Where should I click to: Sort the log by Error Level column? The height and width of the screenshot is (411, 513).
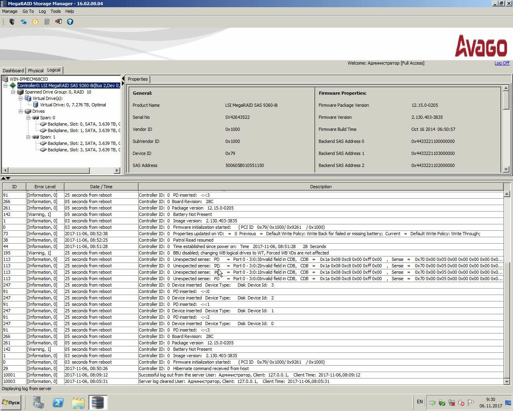tap(45, 187)
